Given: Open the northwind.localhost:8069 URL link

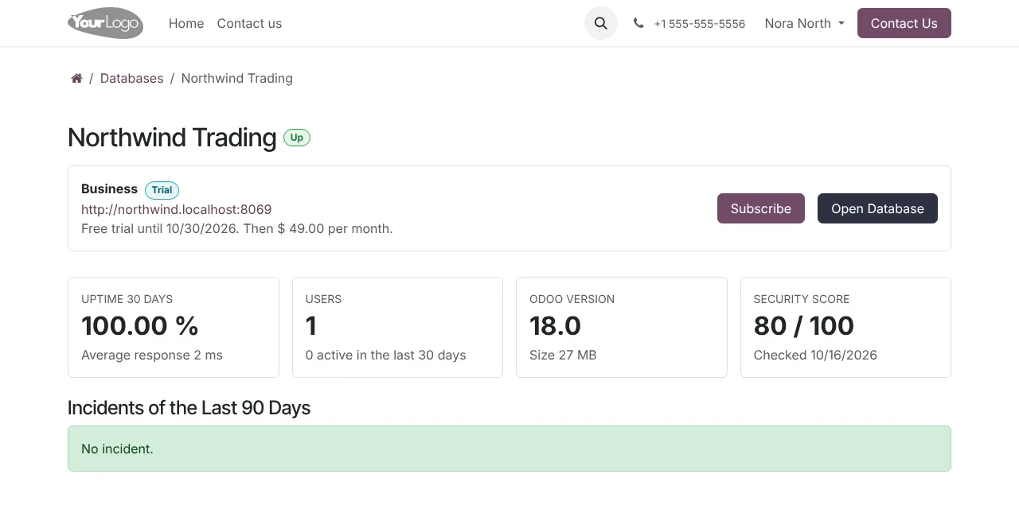Looking at the screenshot, I should coord(177,209).
